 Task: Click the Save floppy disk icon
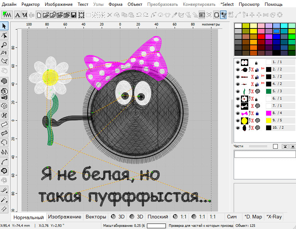73,15
